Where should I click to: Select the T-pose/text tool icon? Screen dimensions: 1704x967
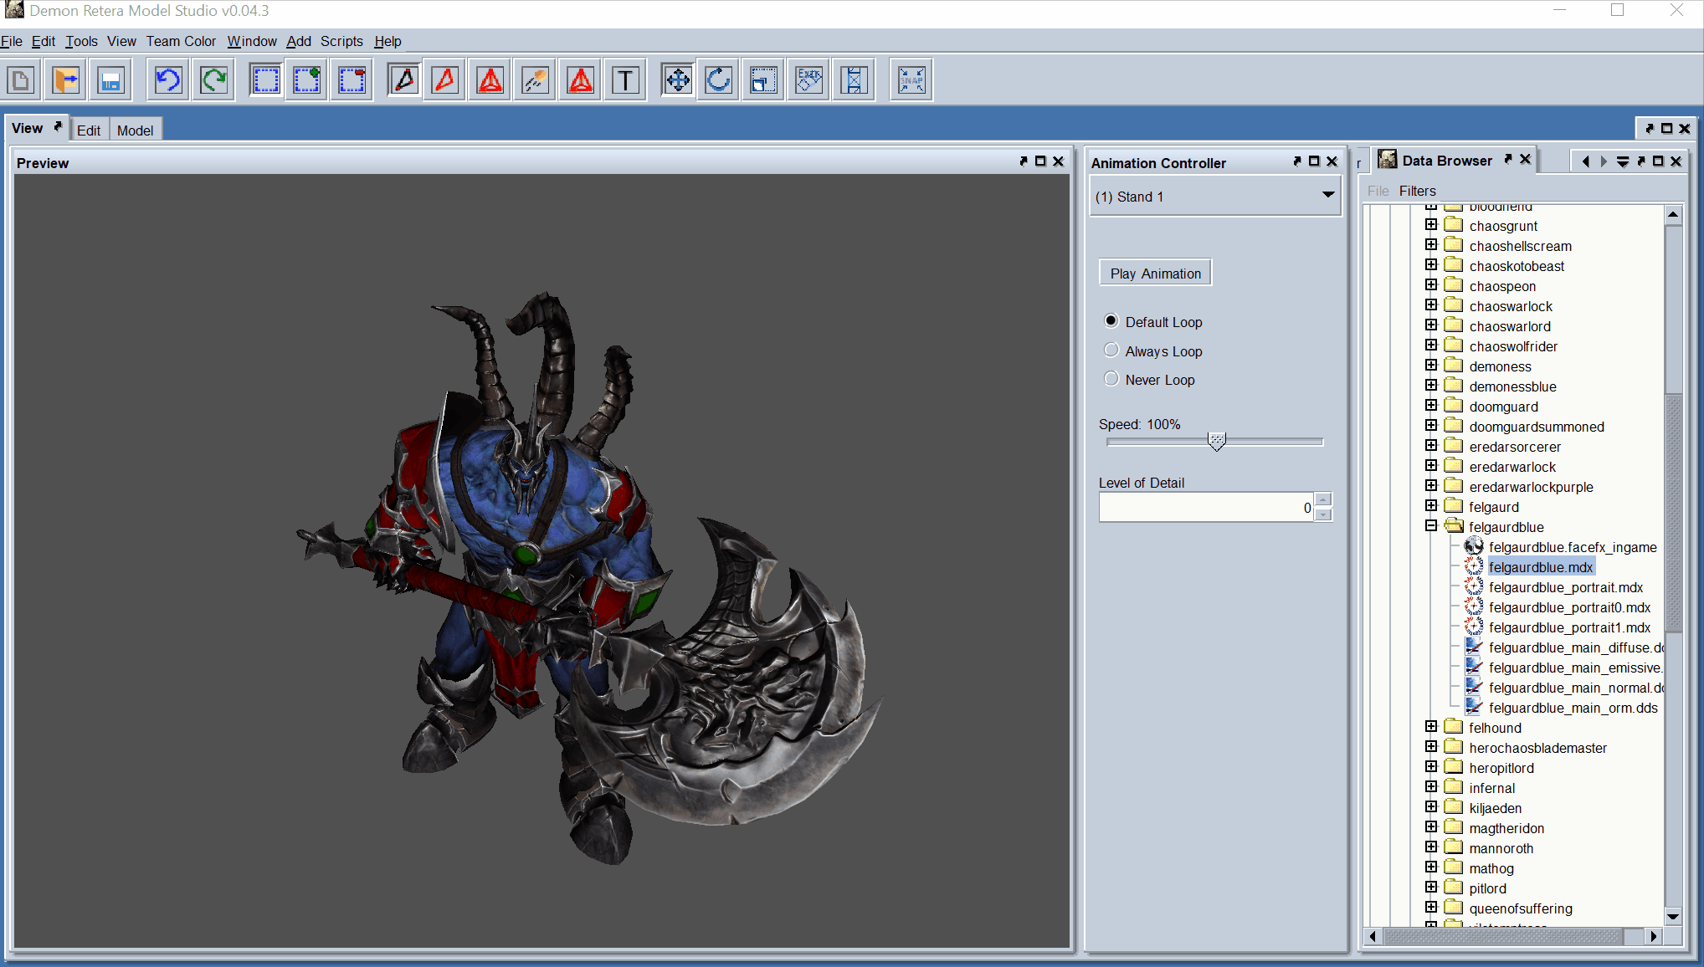[x=625, y=80]
